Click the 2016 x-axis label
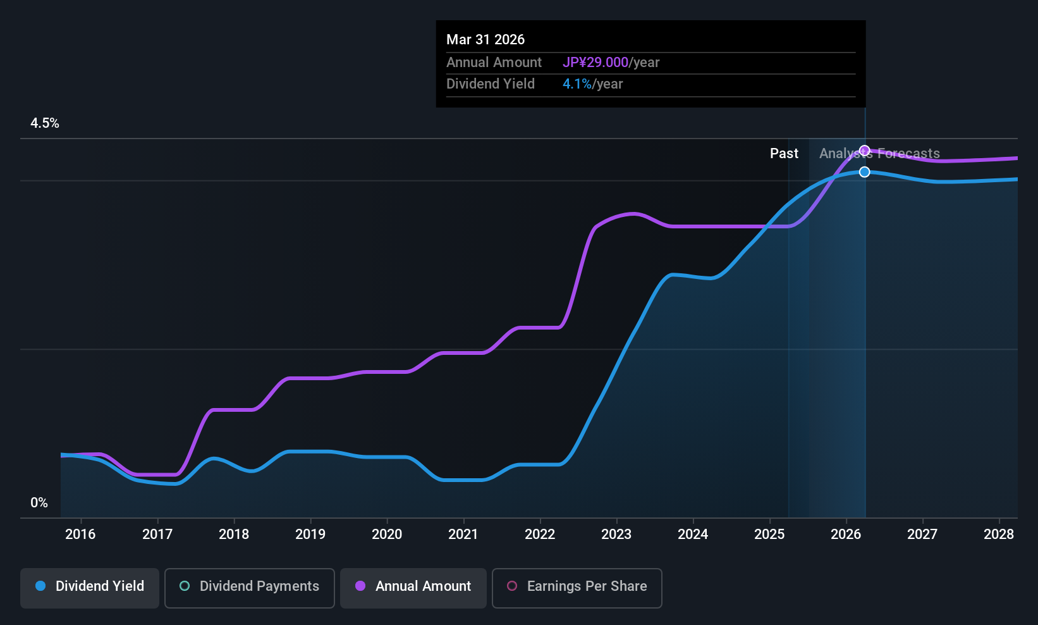Image resolution: width=1038 pixels, height=625 pixels. (x=80, y=534)
